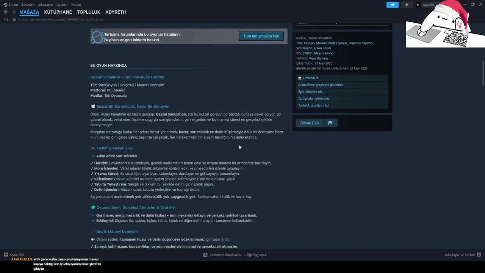Click the downloads status icon
485x273 pixels.
point(205,255)
